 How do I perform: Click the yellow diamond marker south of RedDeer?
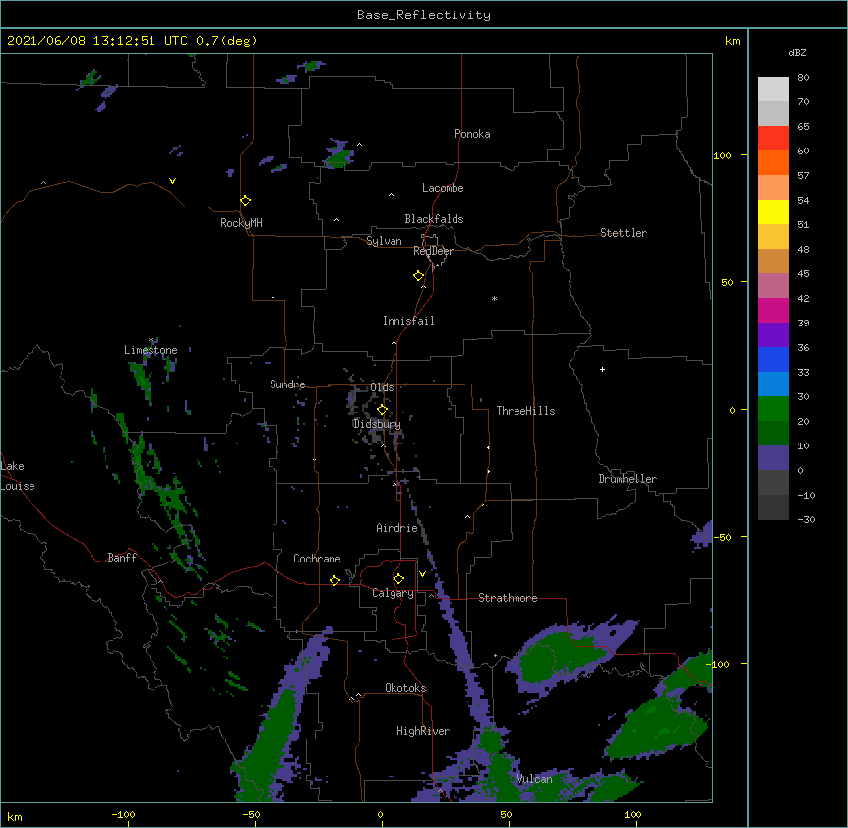click(419, 276)
